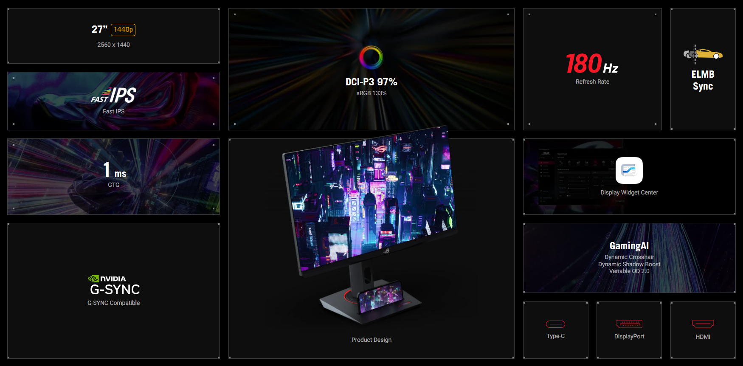This screenshot has width=743, height=366.
Task: Click the sRGB 133% text
Action: click(x=371, y=93)
